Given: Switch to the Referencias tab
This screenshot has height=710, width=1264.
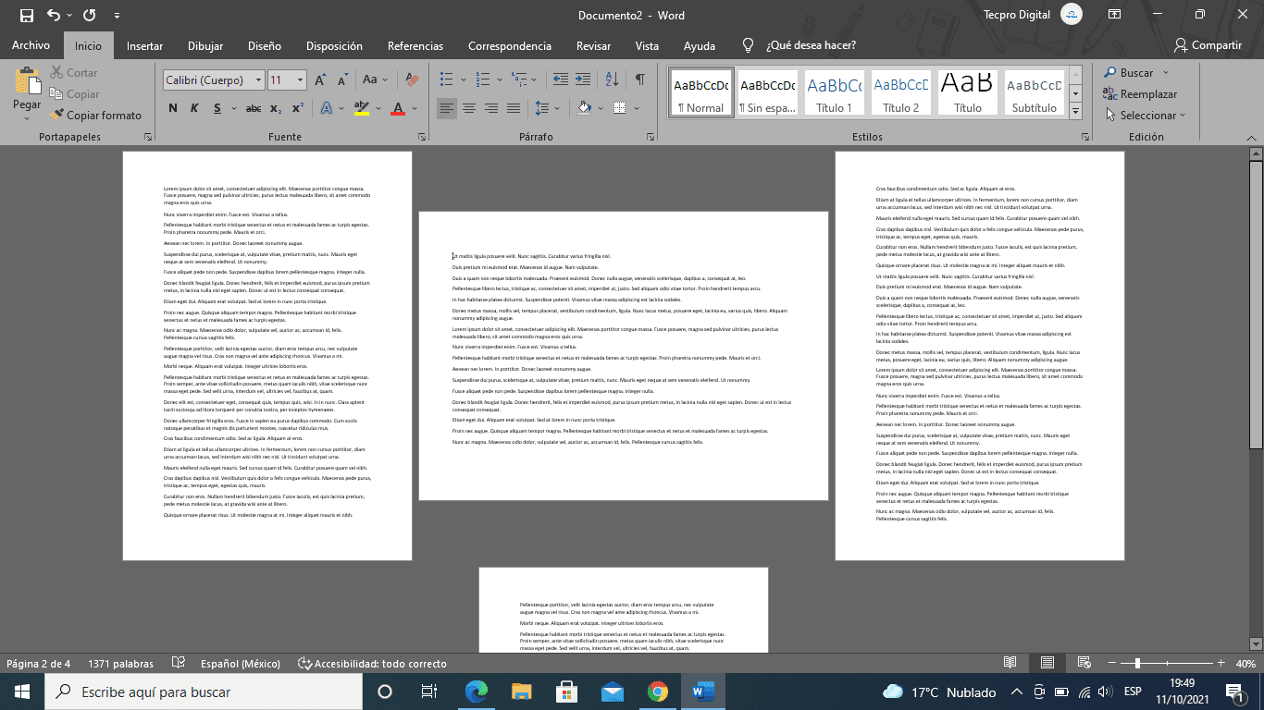Looking at the screenshot, I should pos(415,45).
